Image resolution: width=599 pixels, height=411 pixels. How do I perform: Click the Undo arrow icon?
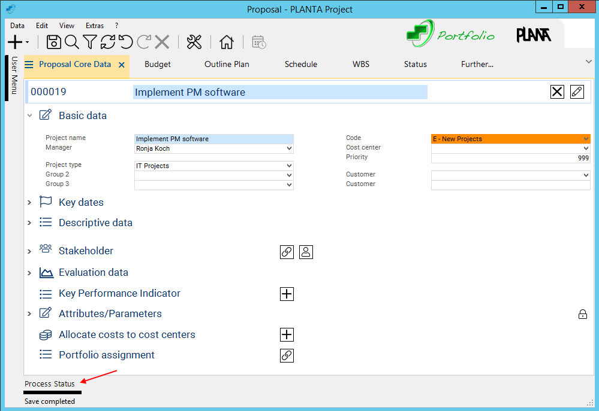pos(126,42)
